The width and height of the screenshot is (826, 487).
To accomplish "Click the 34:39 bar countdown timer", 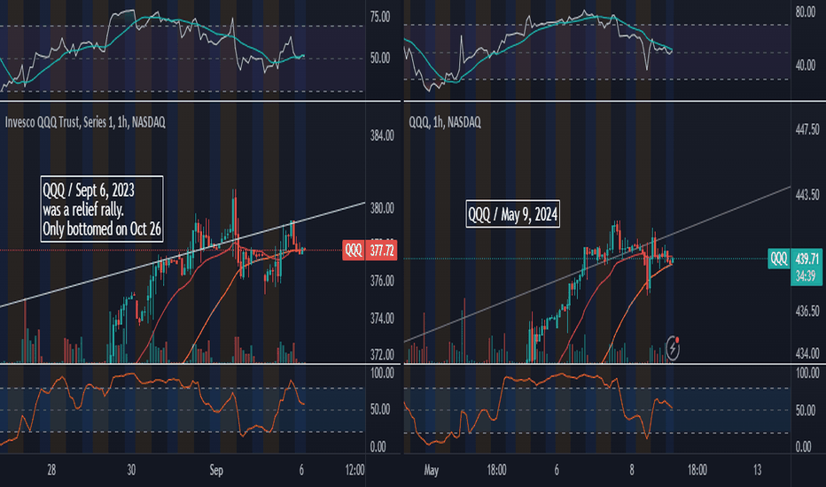I will pyautogui.click(x=806, y=276).
